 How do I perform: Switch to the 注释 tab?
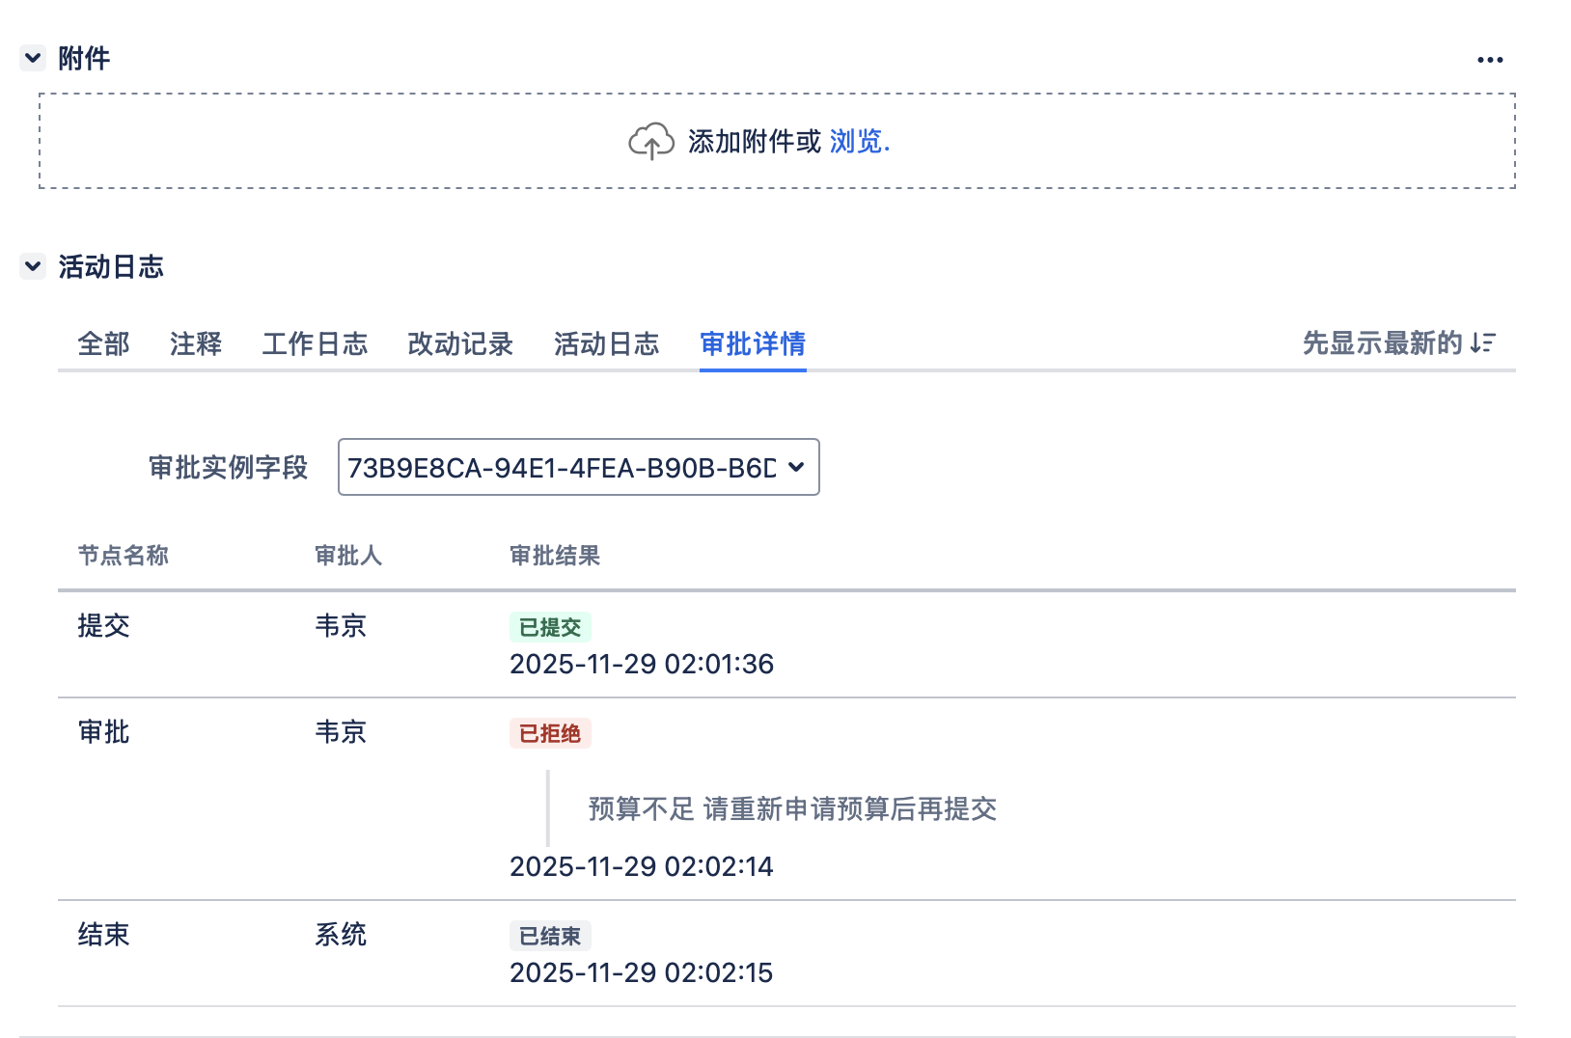[196, 343]
